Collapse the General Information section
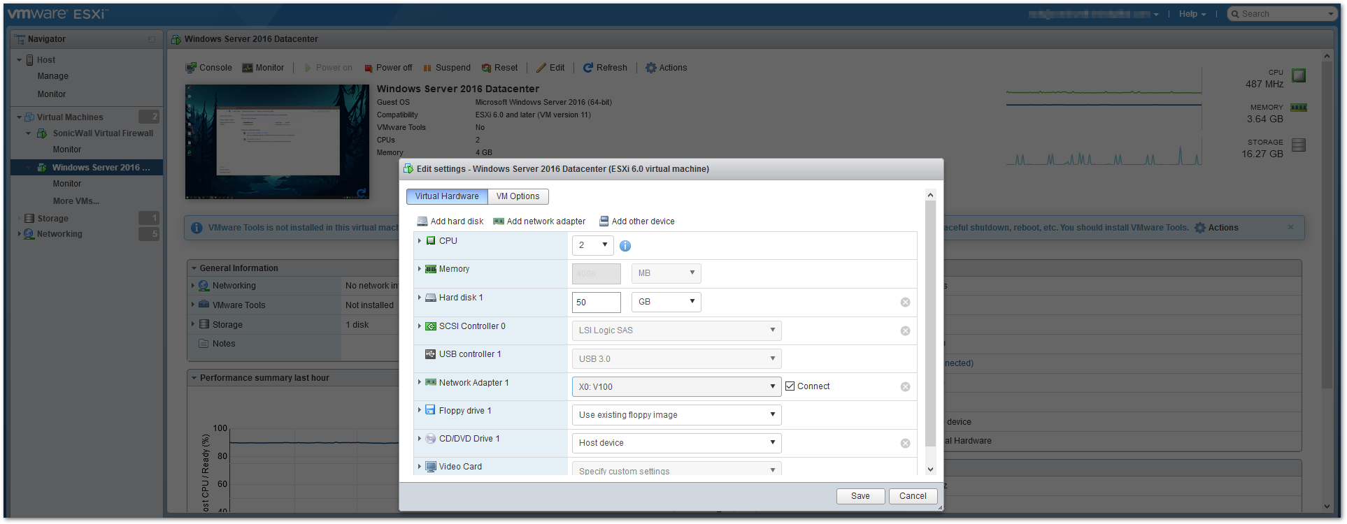The width and height of the screenshot is (1347, 524). (x=193, y=268)
